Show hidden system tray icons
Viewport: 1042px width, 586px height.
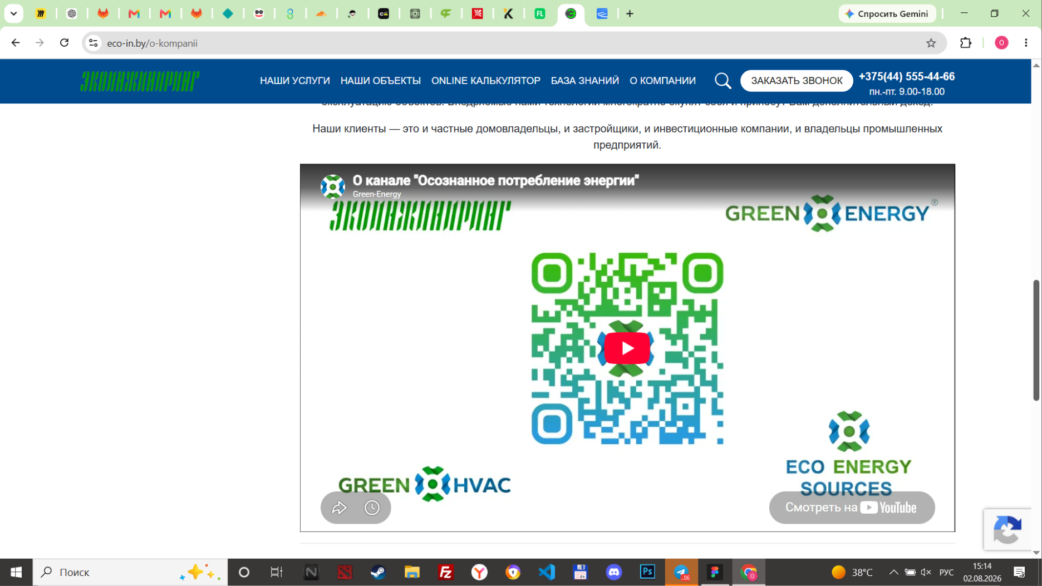coord(893,572)
